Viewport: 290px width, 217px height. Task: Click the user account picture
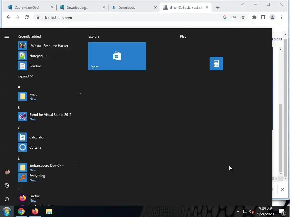click(x=7, y=172)
